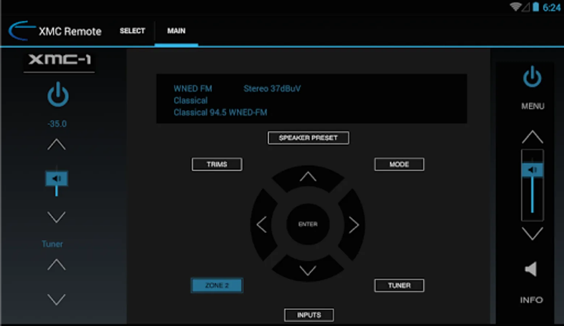Image resolution: width=564 pixels, height=326 pixels.
Task: Confirm with the ENTER button
Action: pyautogui.click(x=308, y=224)
